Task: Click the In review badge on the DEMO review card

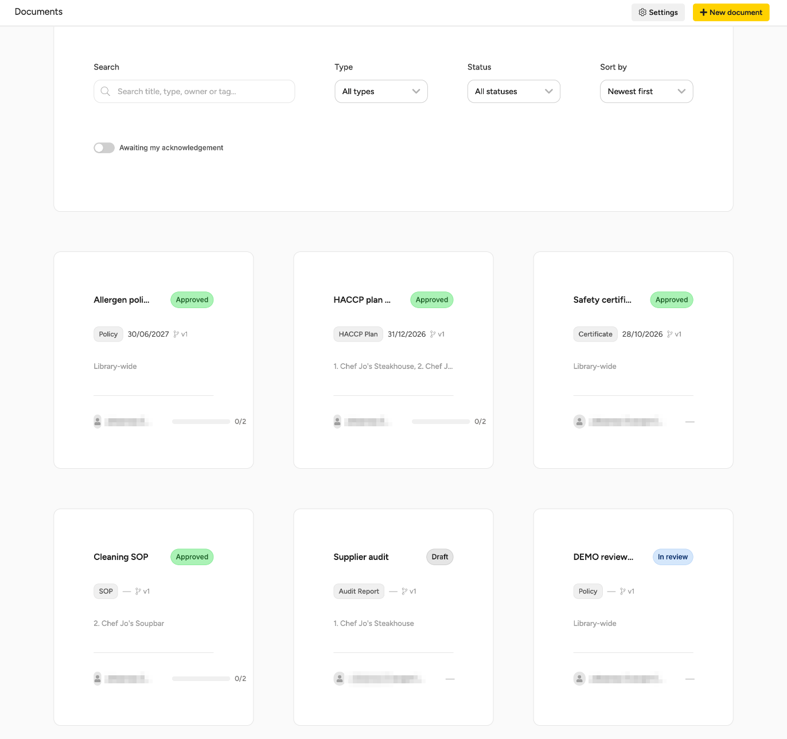Action: click(672, 557)
